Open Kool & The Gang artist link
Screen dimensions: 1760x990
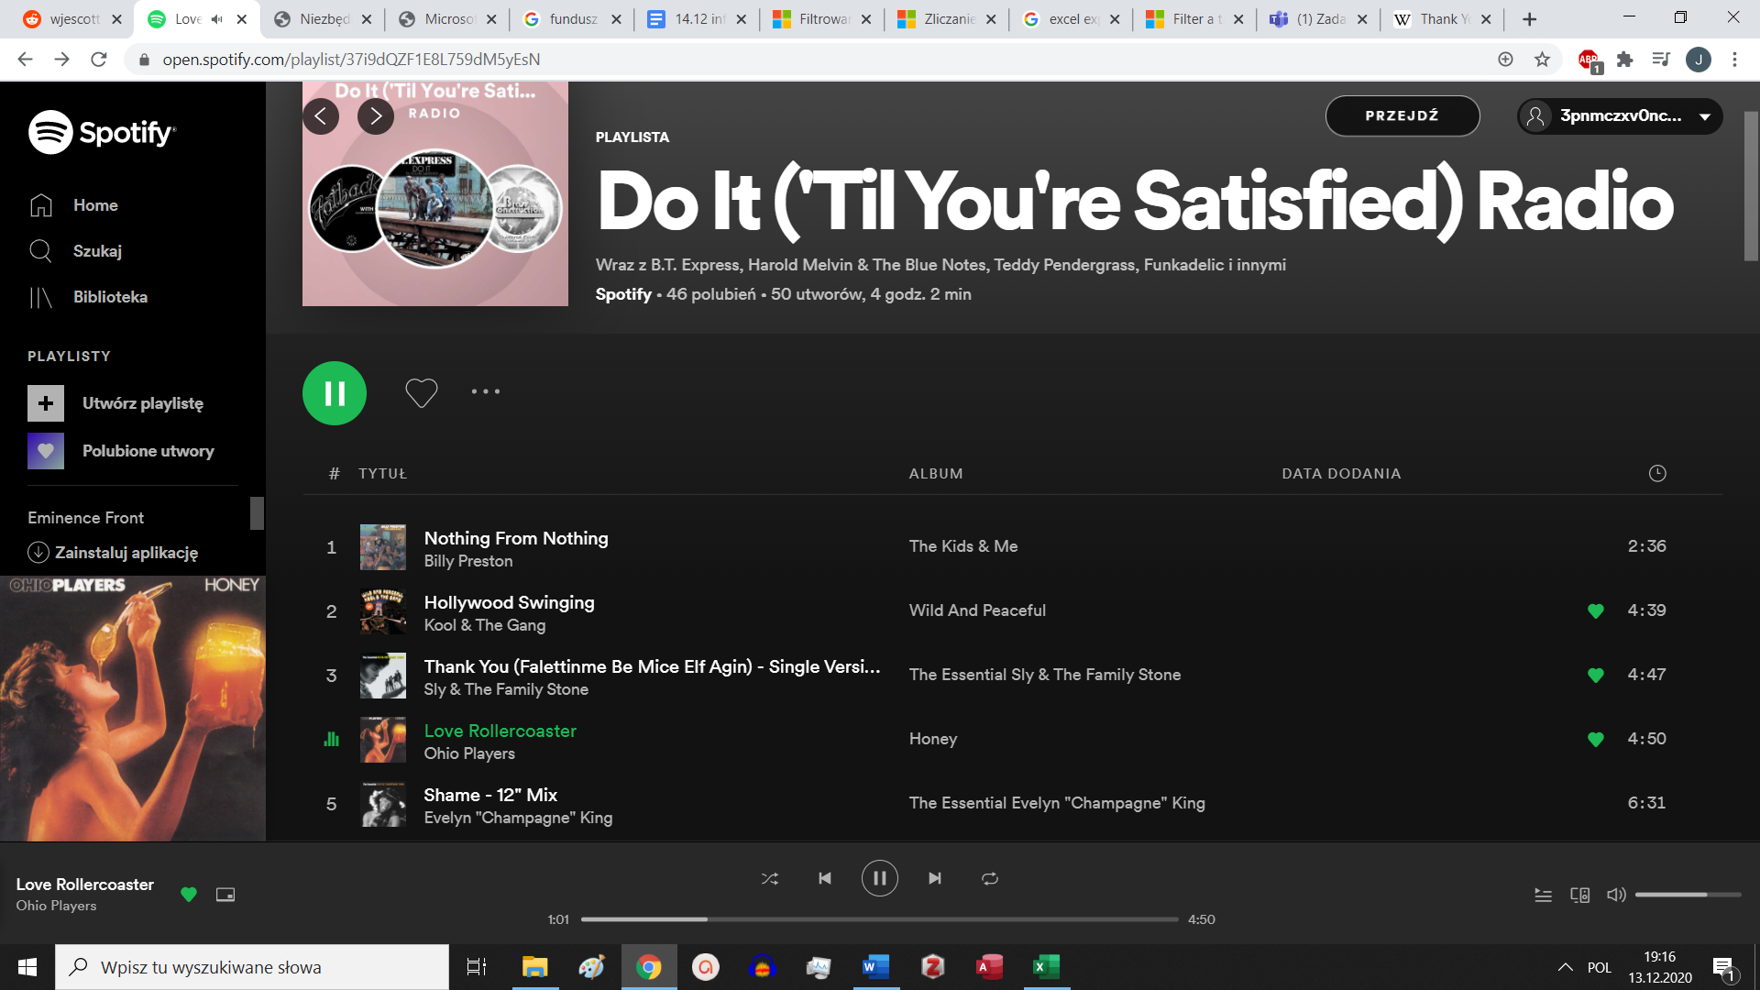(x=485, y=625)
